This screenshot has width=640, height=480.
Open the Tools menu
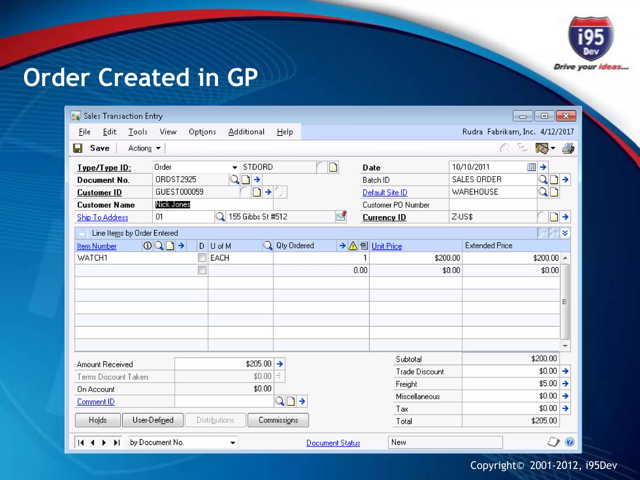[x=138, y=132]
